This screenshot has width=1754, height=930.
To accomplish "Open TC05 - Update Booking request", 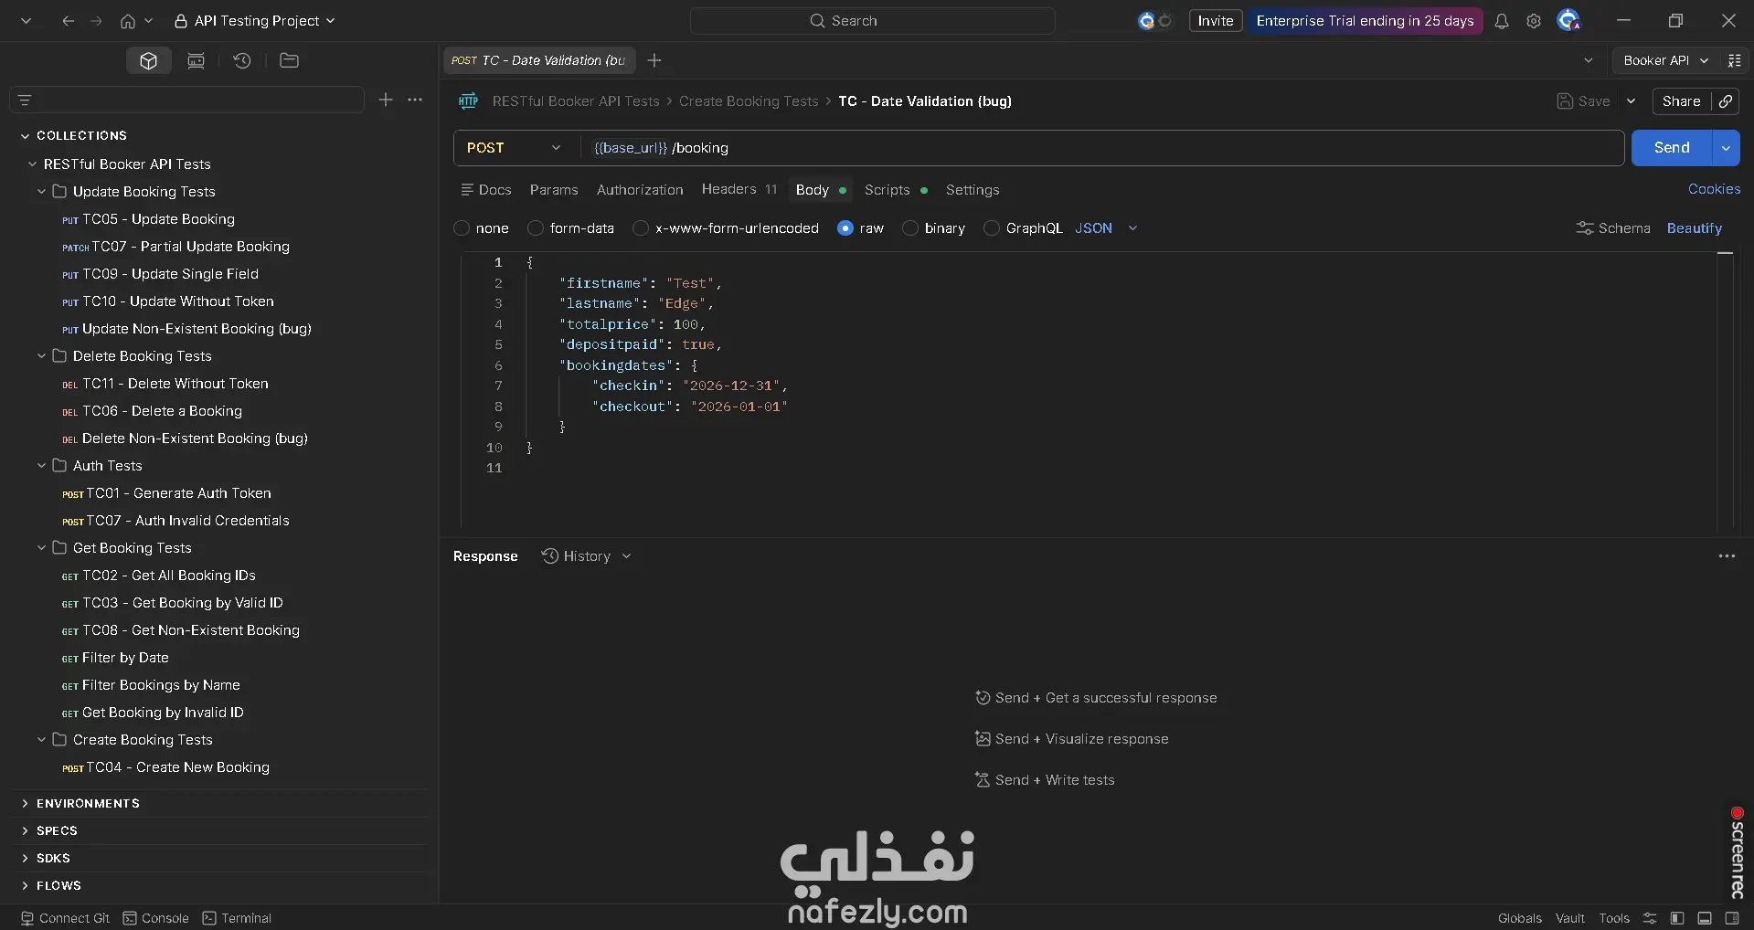I will (158, 219).
